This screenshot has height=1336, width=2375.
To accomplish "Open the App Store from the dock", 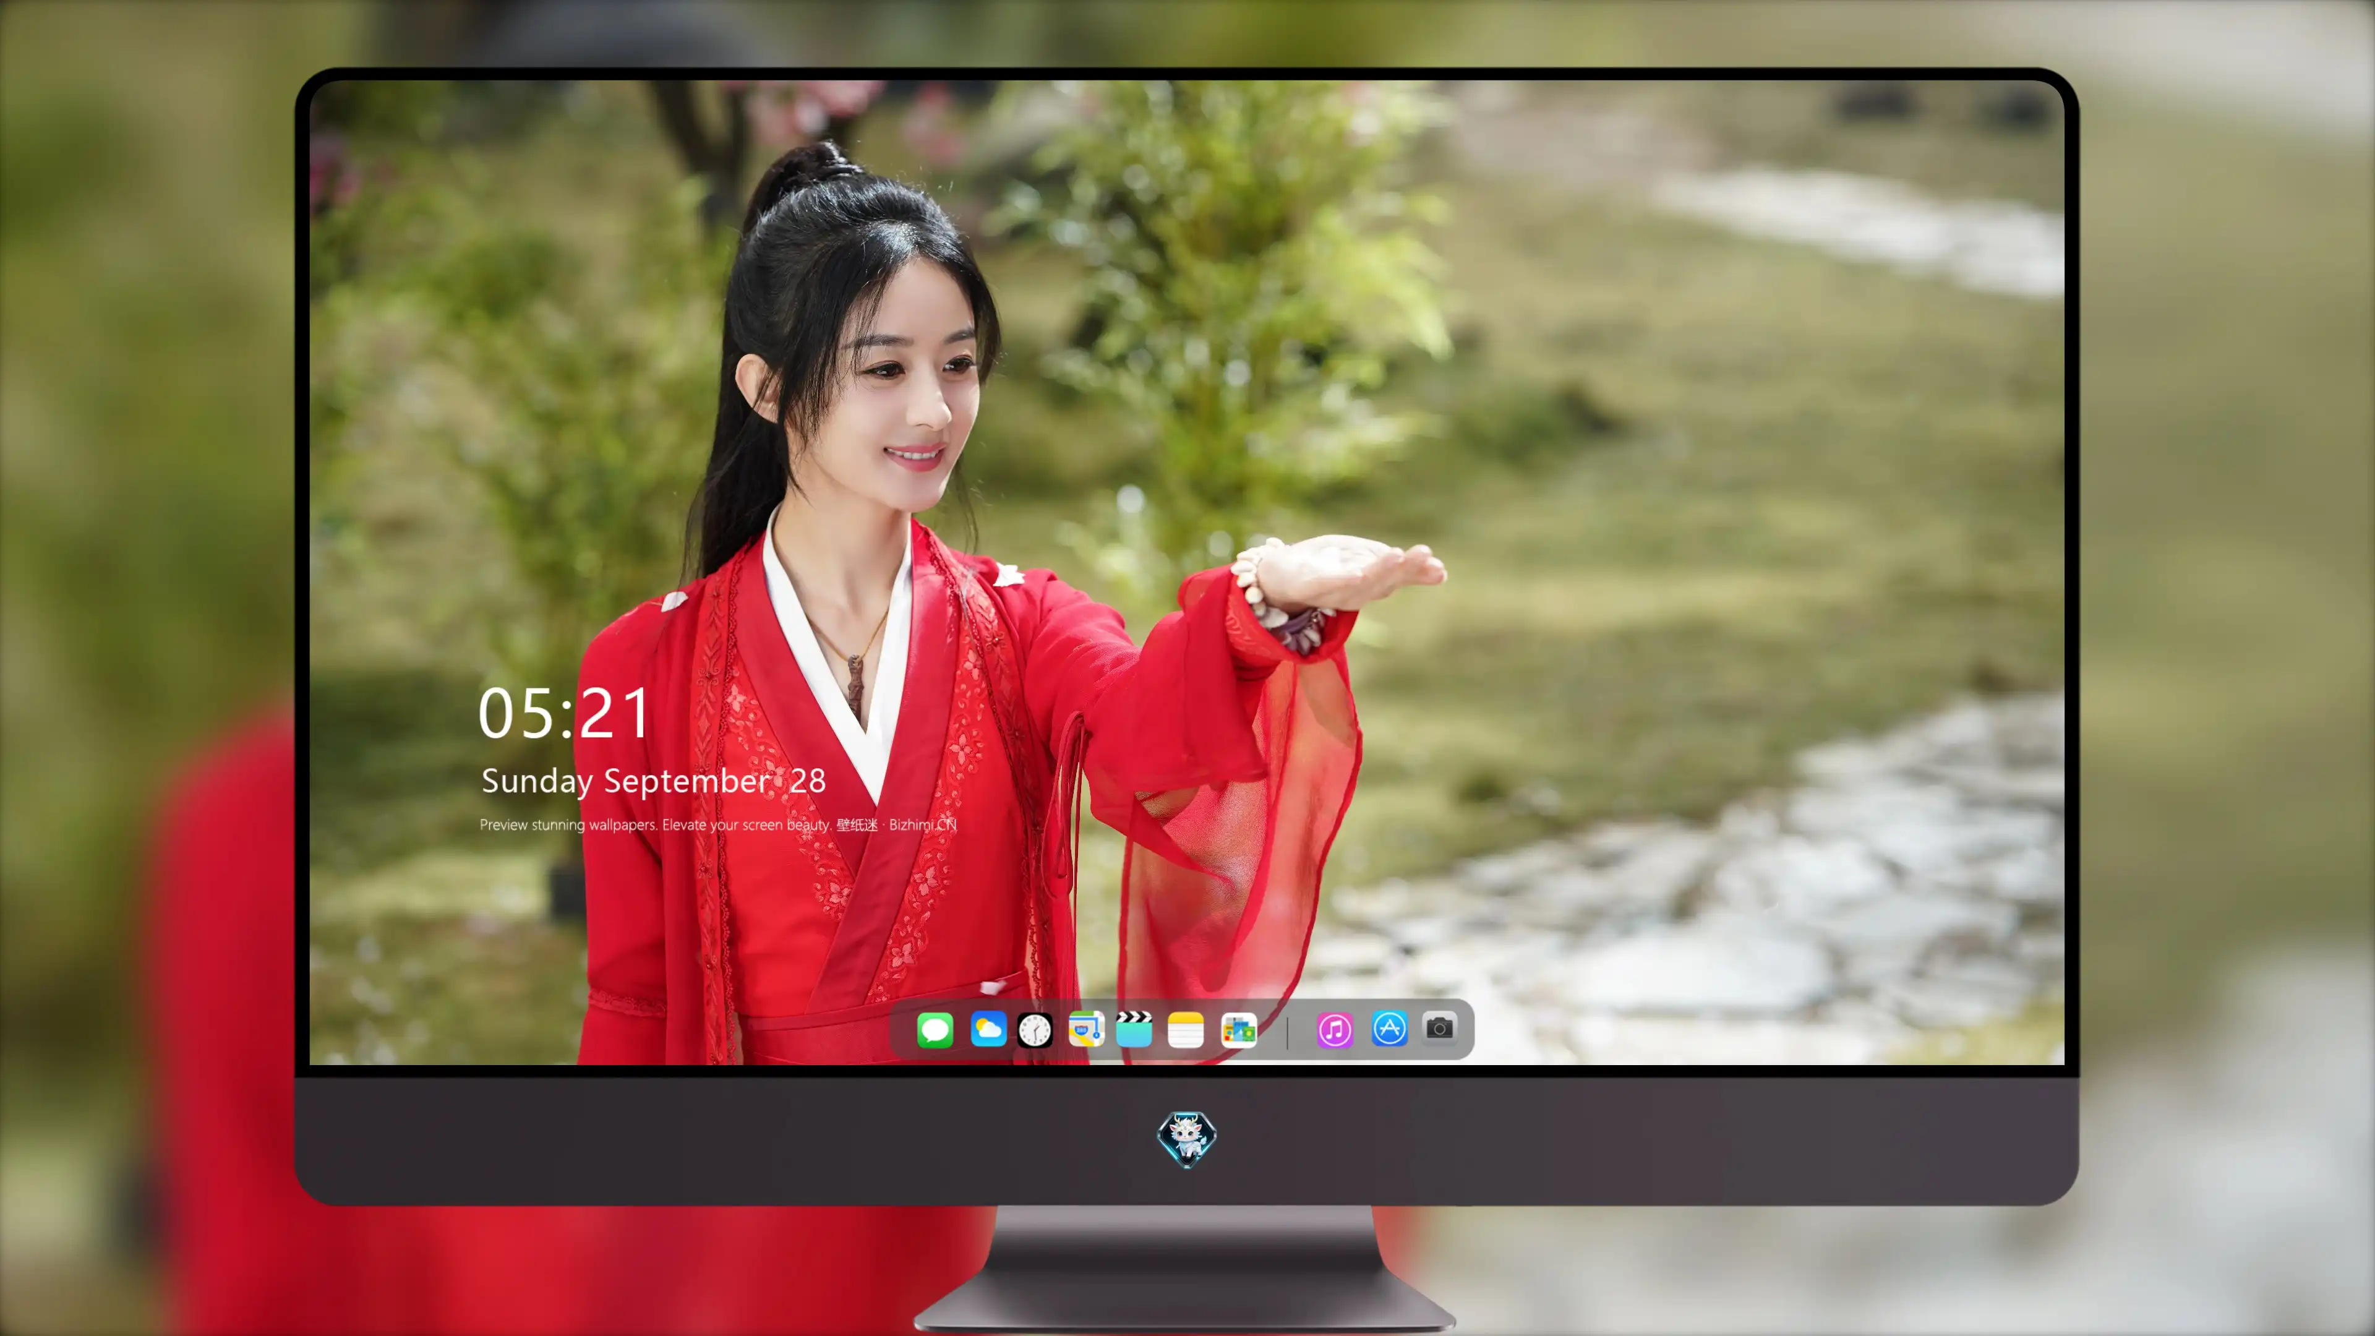I will (x=1389, y=1029).
